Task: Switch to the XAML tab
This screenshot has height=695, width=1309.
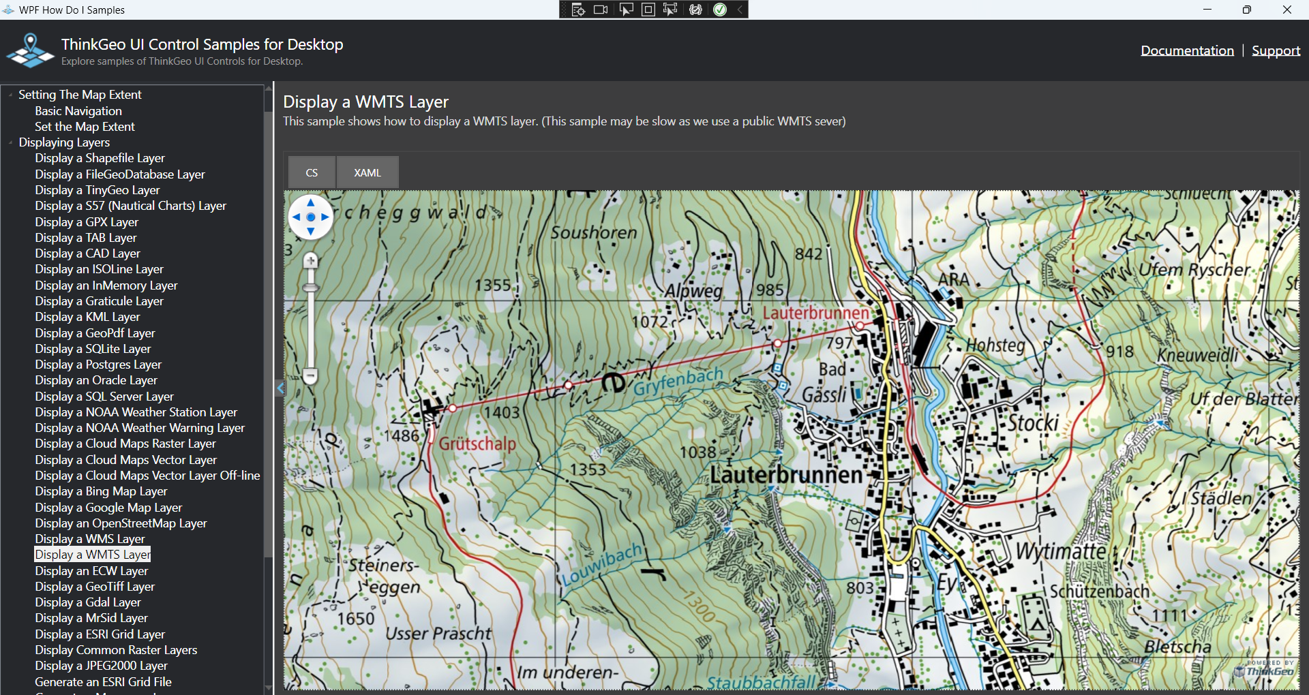Action: (367, 172)
